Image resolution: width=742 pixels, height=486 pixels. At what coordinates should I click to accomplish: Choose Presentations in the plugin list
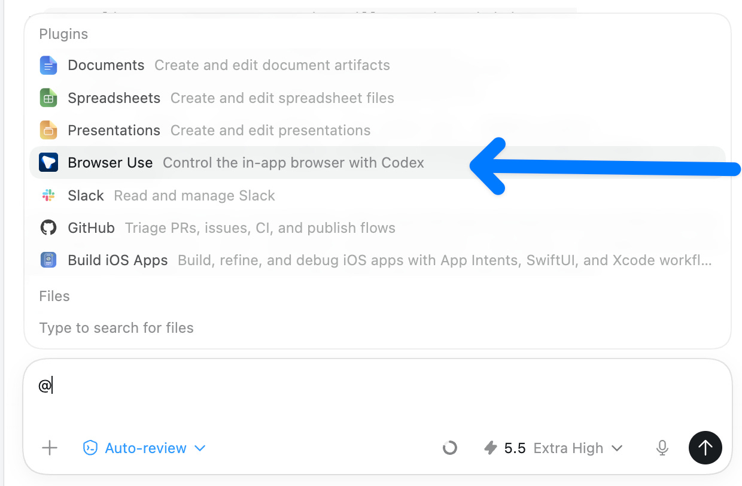coord(377,130)
